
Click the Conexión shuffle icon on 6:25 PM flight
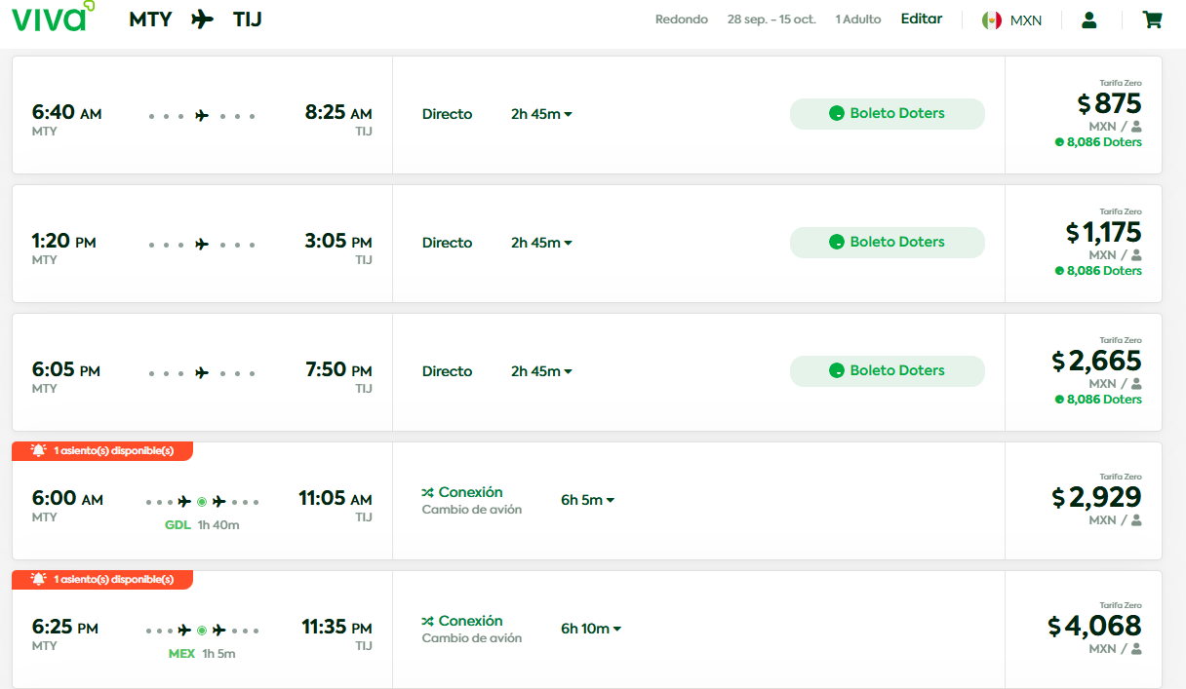427,621
